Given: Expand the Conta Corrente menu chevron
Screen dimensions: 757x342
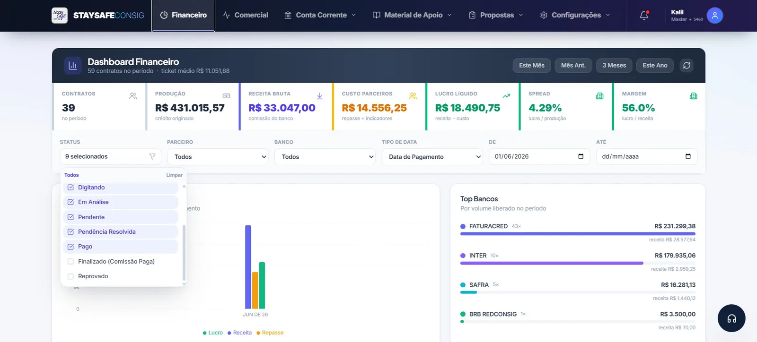Looking at the screenshot, I should (x=353, y=15).
